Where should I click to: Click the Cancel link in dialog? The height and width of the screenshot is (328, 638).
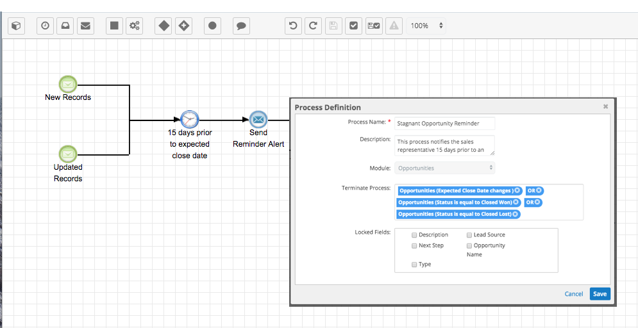pyautogui.click(x=573, y=294)
